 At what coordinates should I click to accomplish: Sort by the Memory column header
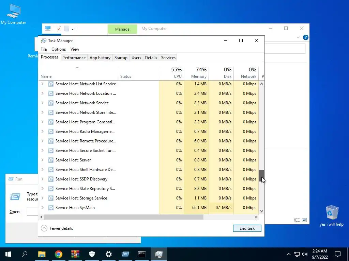tap(196, 73)
